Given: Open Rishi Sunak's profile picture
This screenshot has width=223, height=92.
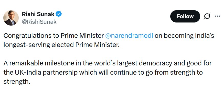Looking at the screenshot, I should (x=11, y=18).
